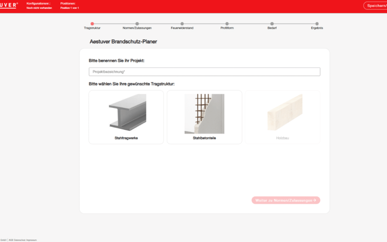Click Weiter zu Normen/Zulassungen button

[286, 200]
